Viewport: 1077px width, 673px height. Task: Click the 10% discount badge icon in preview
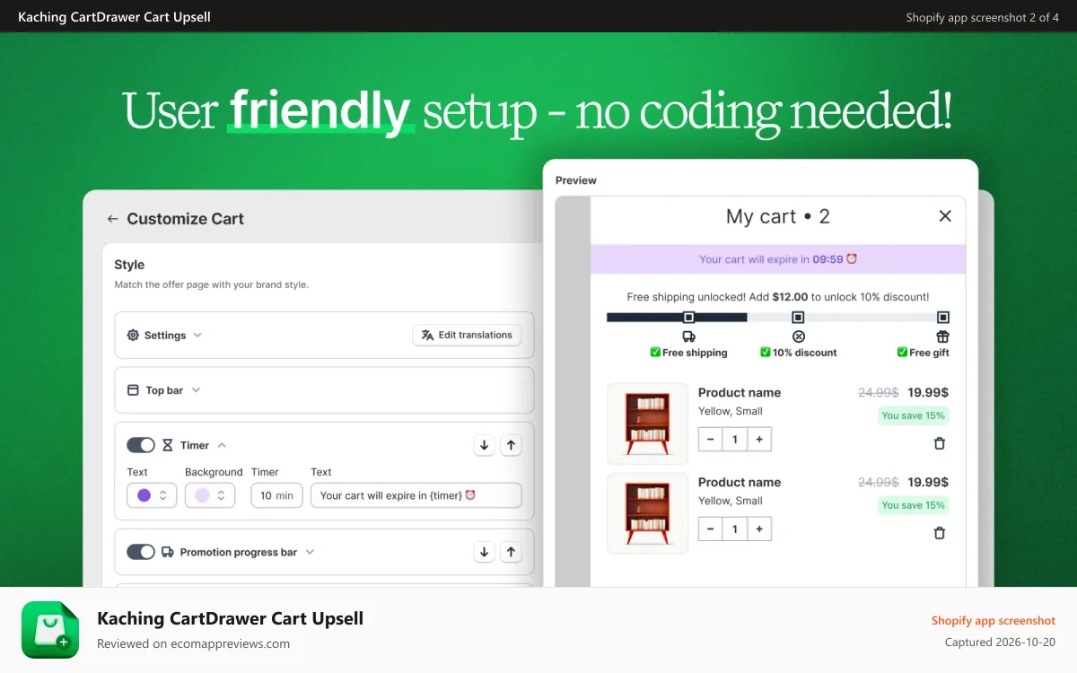[799, 336]
